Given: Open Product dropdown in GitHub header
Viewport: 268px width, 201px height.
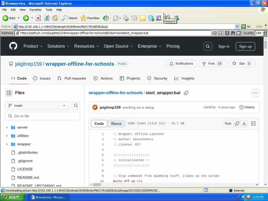Looking at the screenshot, I should click(33, 46).
